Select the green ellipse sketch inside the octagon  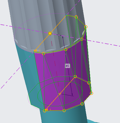(60, 94)
